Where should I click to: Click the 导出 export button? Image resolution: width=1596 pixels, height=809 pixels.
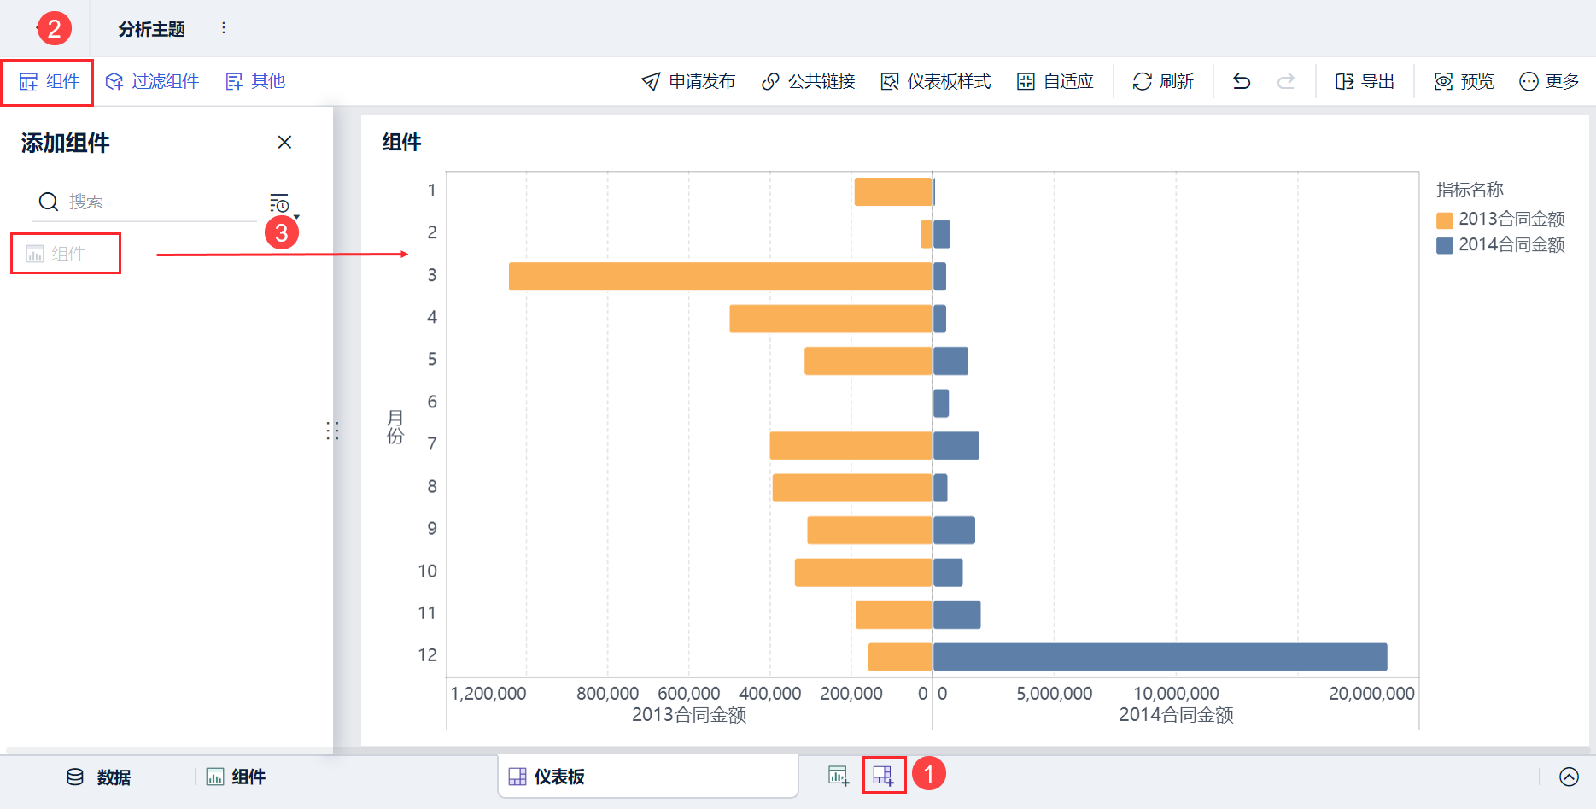[1365, 81]
